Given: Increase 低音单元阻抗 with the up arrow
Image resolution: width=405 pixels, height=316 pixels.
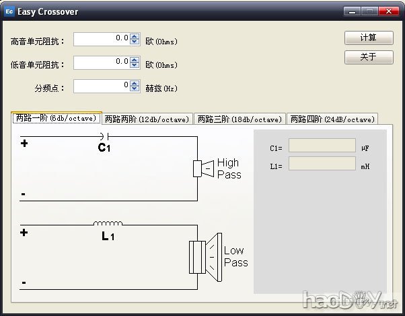Looking at the screenshot, I should coord(135,60).
